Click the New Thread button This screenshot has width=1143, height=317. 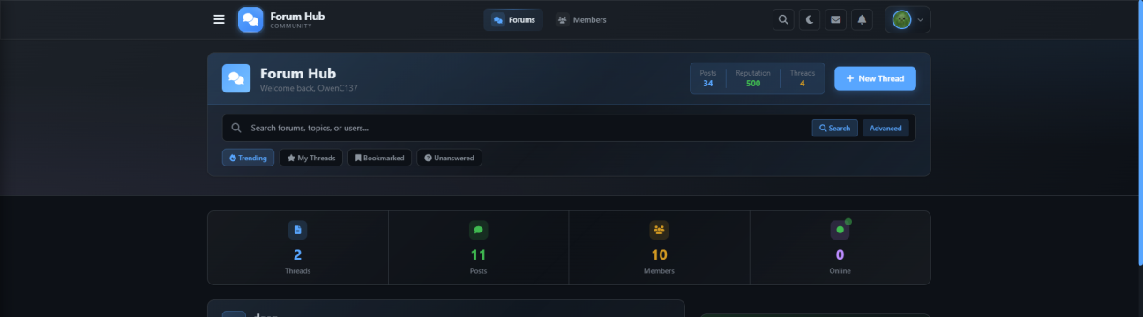coord(875,78)
